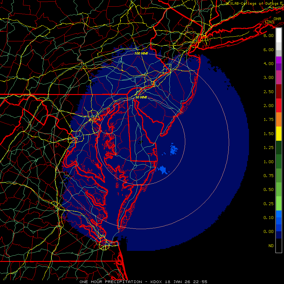Viewport: 284px width, 284px height.
Task: Click the 1.25 legend value
Action: [269, 148]
